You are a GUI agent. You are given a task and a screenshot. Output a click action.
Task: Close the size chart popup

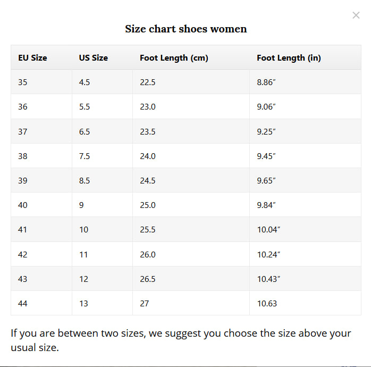[356, 15]
